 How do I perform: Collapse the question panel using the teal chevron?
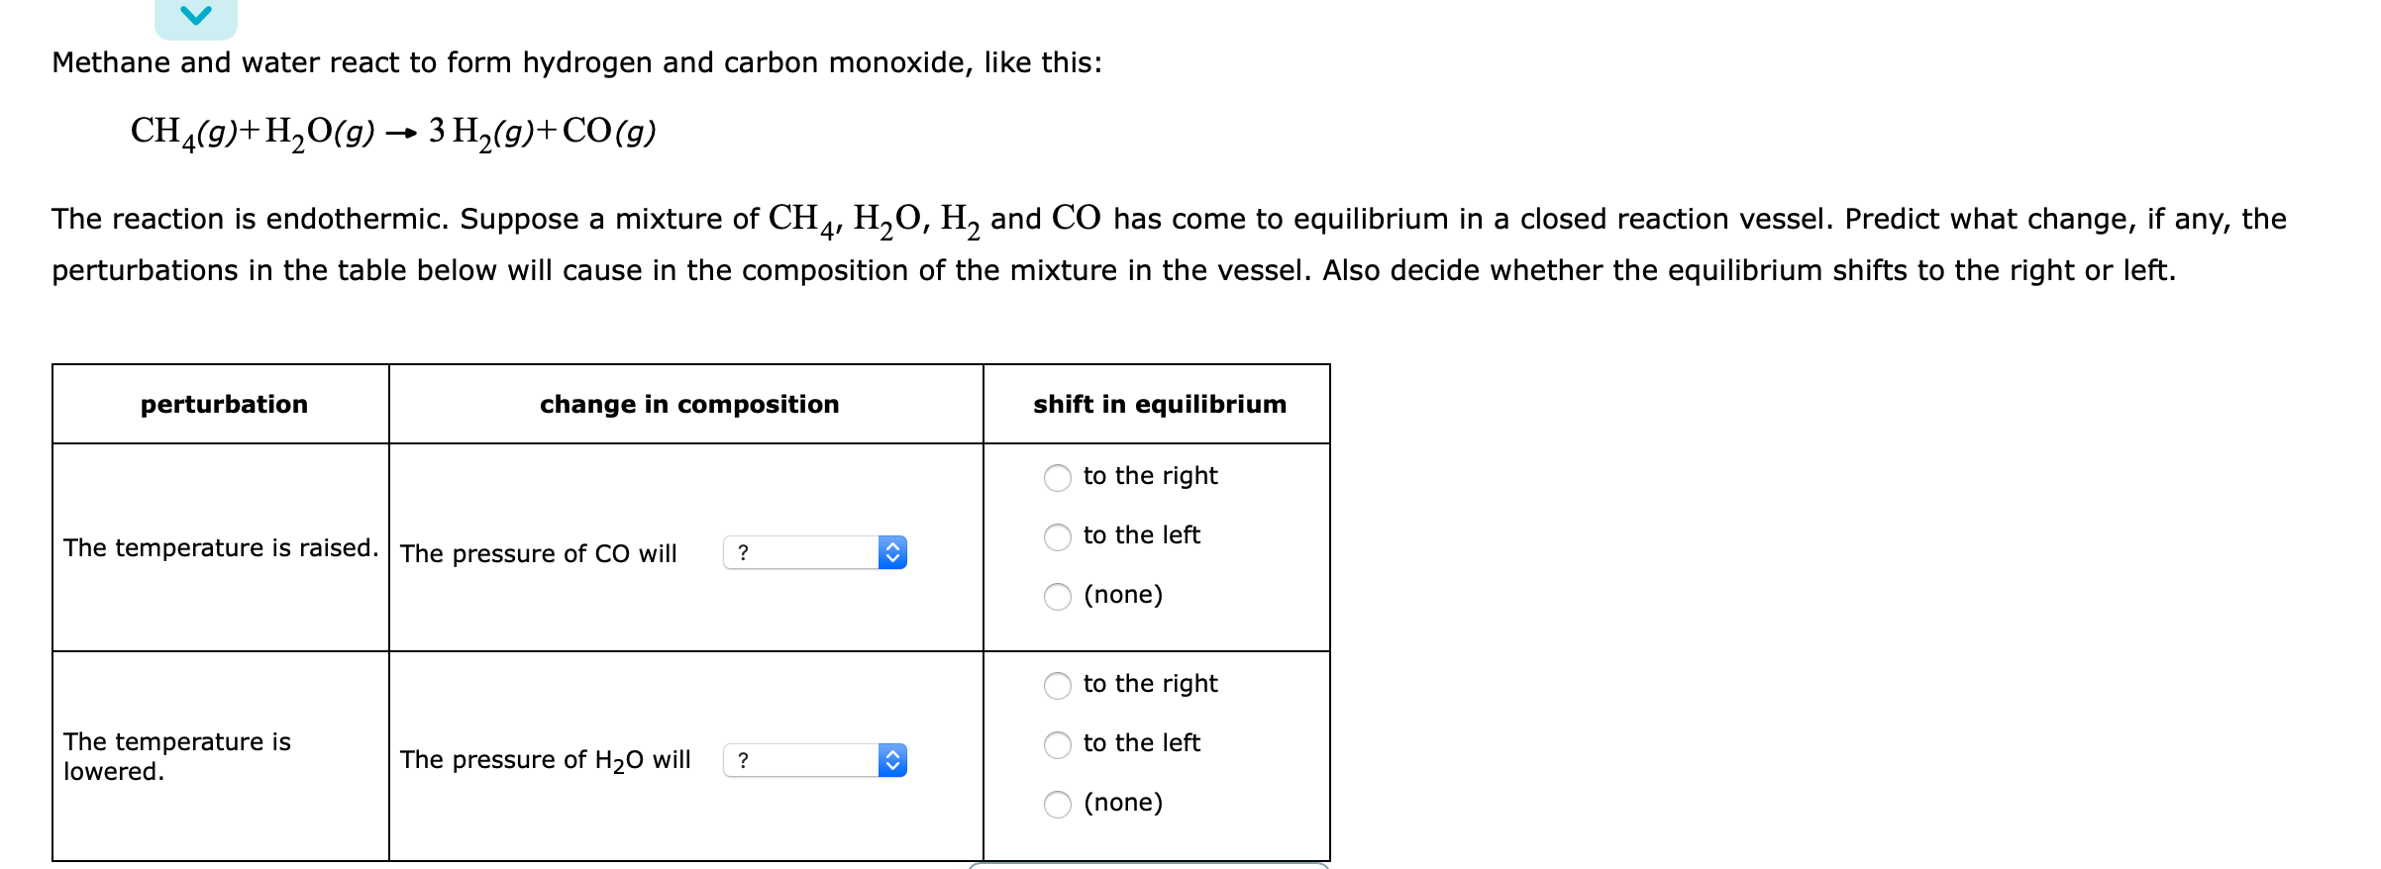point(194,14)
